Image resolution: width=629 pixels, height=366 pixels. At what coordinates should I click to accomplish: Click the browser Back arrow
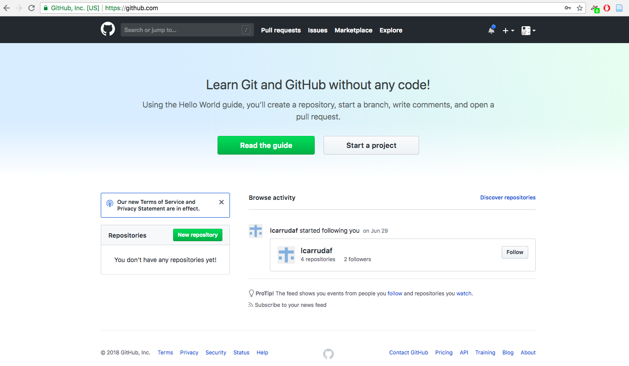[7, 8]
